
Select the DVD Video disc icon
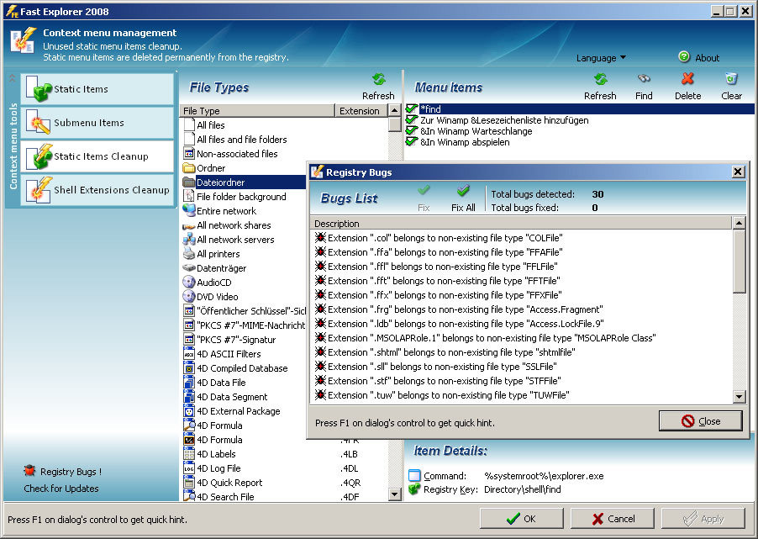click(189, 296)
